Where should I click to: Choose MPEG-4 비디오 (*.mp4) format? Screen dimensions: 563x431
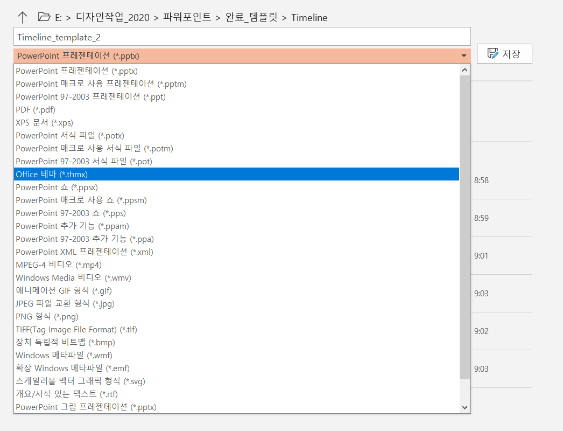click(236, 265)
